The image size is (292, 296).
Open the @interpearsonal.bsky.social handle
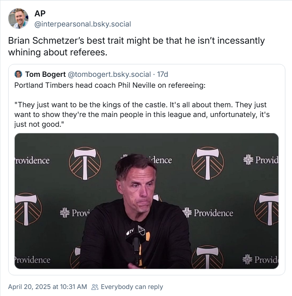[x=83, y=24]
